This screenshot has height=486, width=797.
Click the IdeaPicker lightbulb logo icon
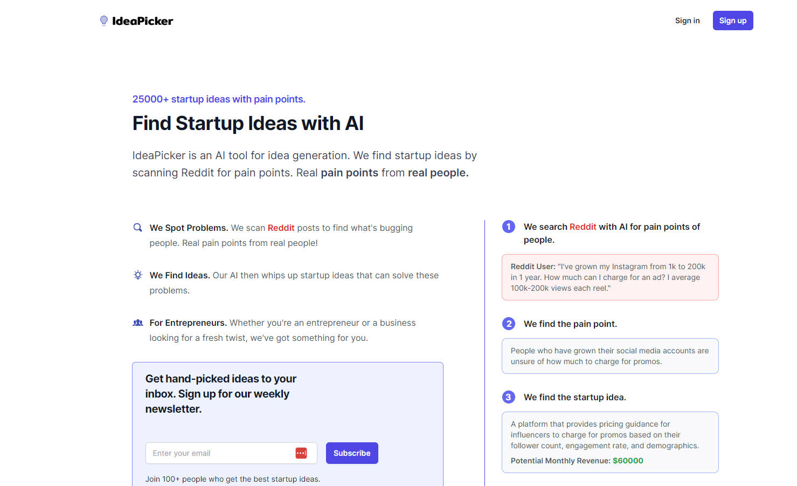(104, 20)
